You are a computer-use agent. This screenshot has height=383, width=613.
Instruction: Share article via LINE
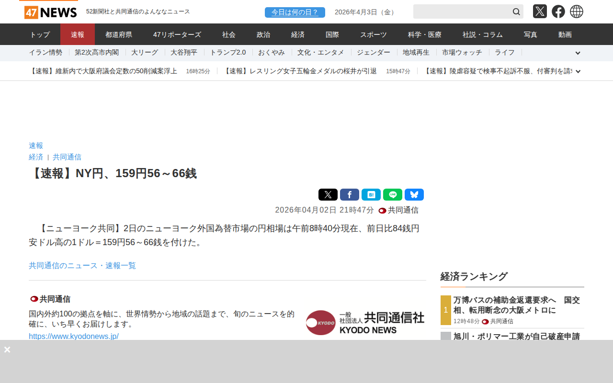[392, 195]
